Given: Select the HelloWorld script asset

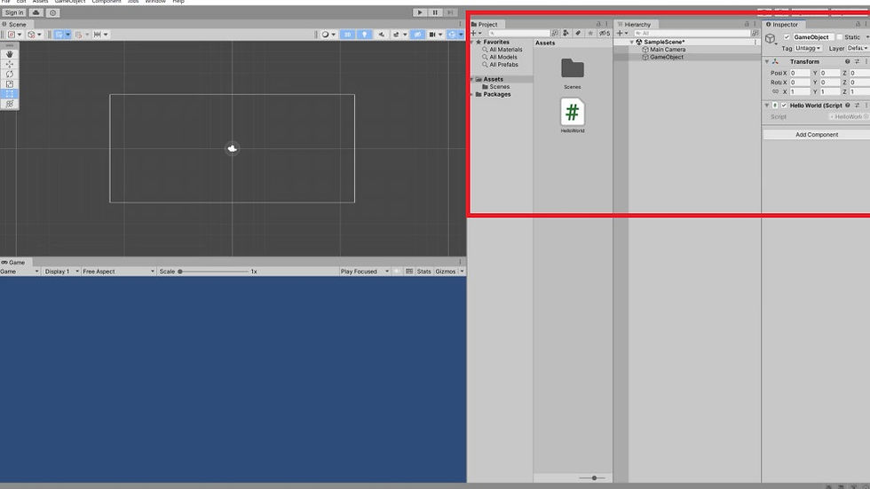Looking at the screenshot, I should [572, 114].
